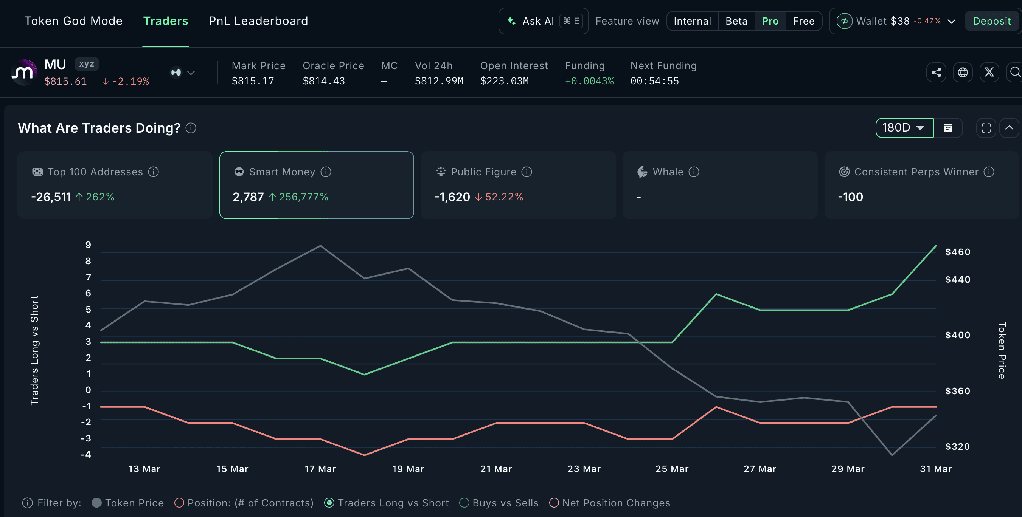Click the Ask AI button
1022x517 pixels.
543,21
